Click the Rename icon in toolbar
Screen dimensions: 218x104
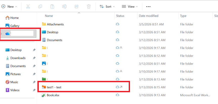[x=64, y=7]
